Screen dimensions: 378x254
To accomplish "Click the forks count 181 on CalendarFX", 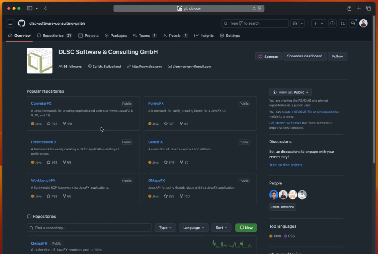I will pos(67,124).
